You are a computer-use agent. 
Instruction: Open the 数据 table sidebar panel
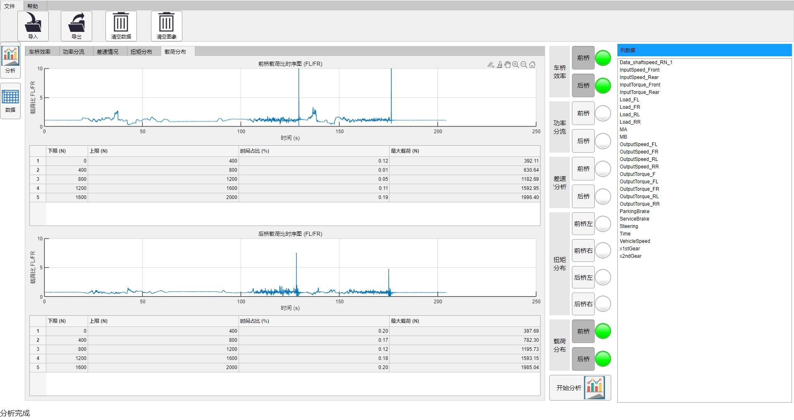coord(10,101)
